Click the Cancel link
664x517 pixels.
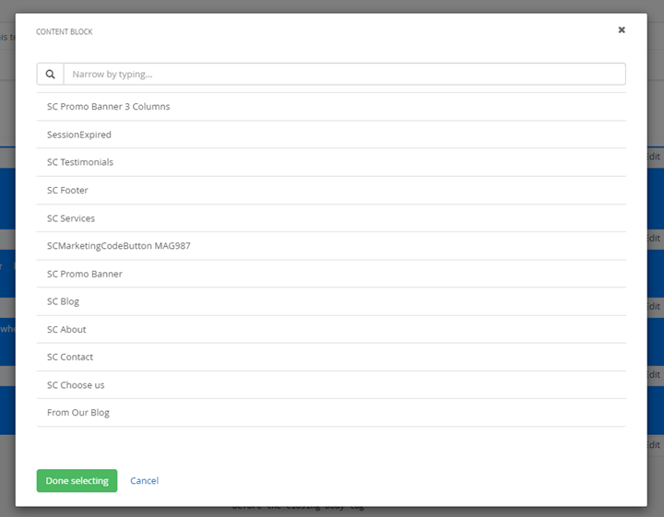(144, 481)
